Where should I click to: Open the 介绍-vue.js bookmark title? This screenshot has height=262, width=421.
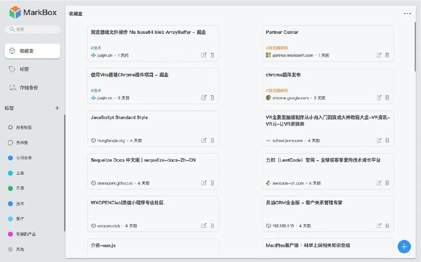pos(103,245)
